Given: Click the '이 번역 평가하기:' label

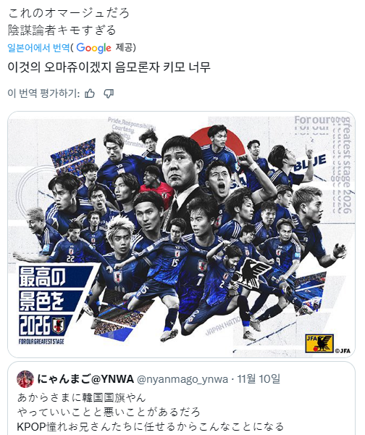Looking at the screenshot, I should tap(43, 94).
